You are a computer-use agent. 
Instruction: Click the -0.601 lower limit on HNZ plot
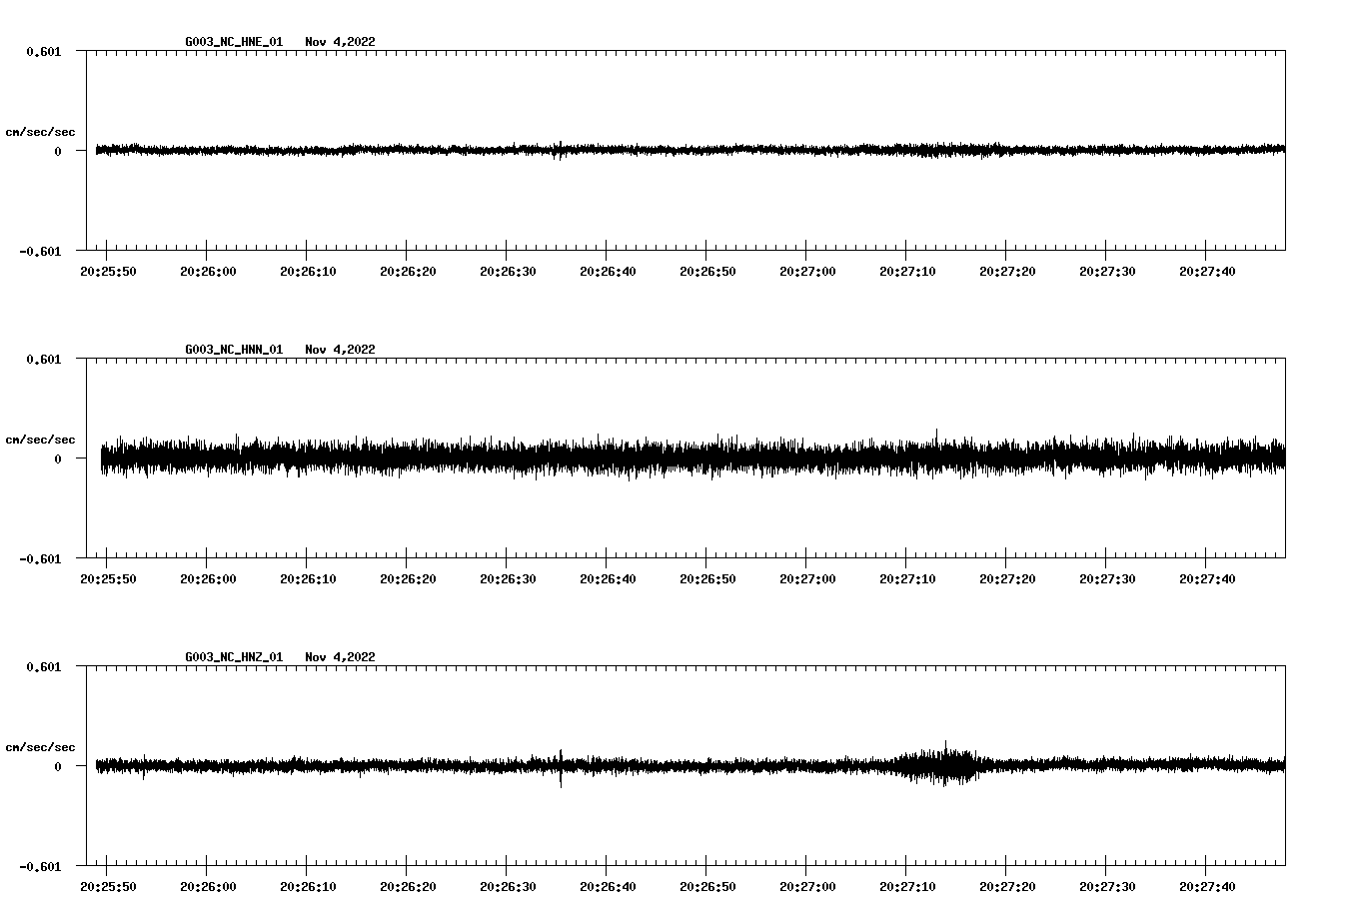[40, 866]
